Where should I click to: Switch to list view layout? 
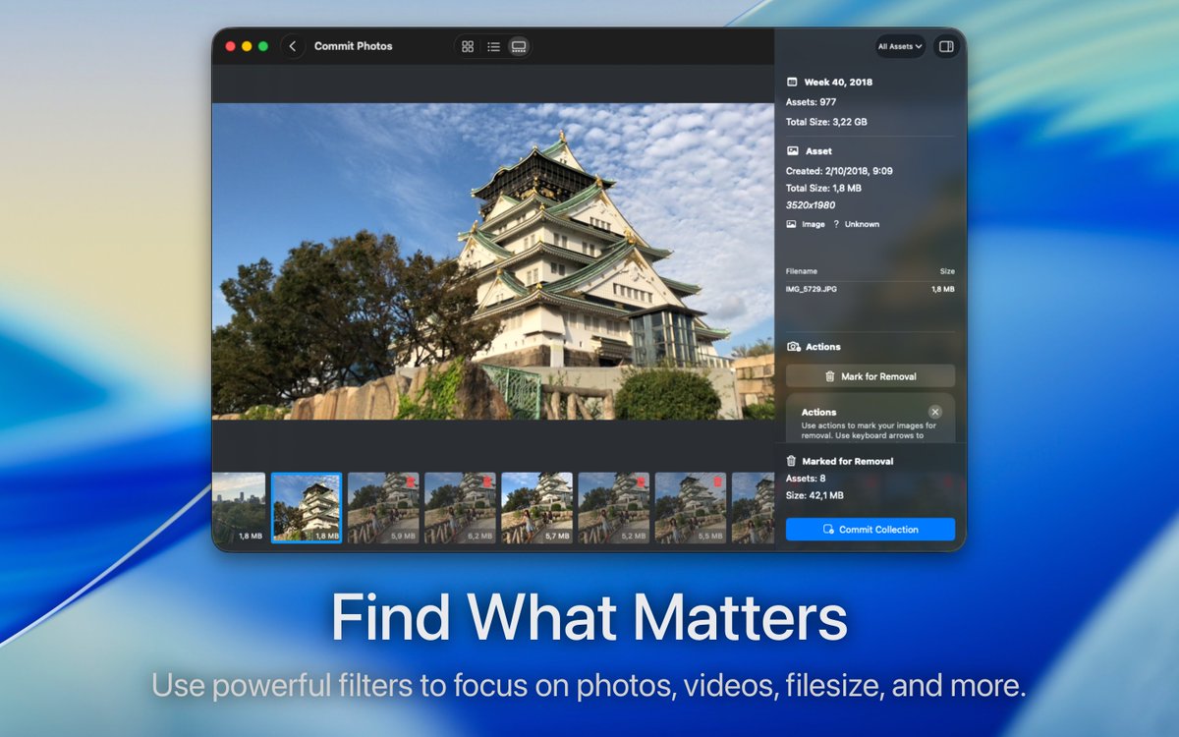(493, 46)
